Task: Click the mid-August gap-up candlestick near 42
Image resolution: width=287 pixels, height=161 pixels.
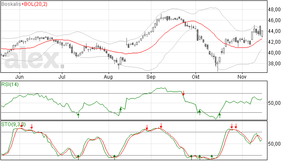Action: click(127, 42)
